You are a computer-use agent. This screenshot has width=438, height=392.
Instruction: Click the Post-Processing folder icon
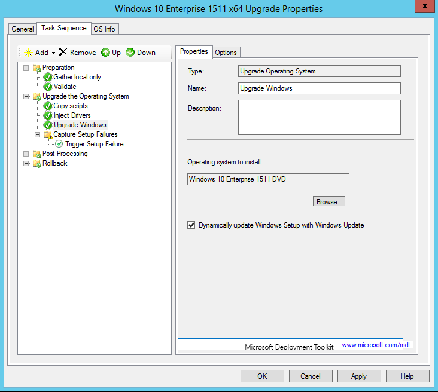tap(37, 154)
